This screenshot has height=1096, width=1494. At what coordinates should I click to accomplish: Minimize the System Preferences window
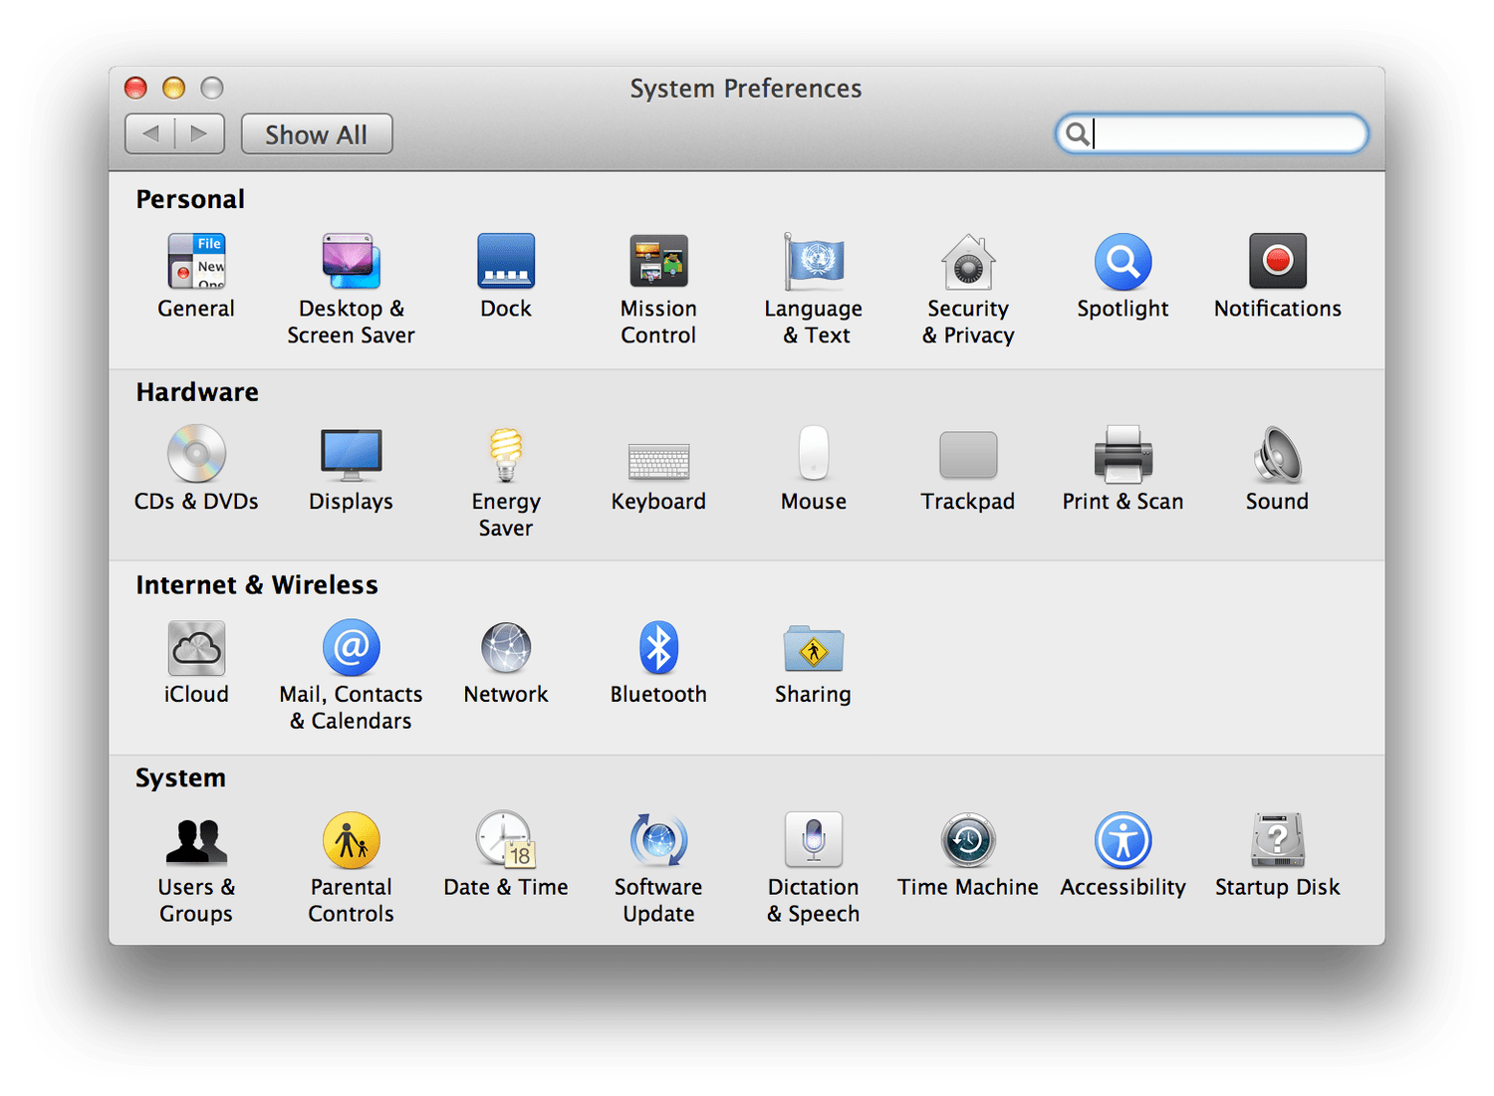click(x=173, y=88)
